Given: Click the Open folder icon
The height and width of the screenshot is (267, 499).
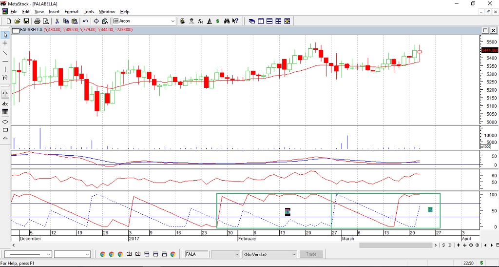Looking at the screenshot, I should 18,21.
